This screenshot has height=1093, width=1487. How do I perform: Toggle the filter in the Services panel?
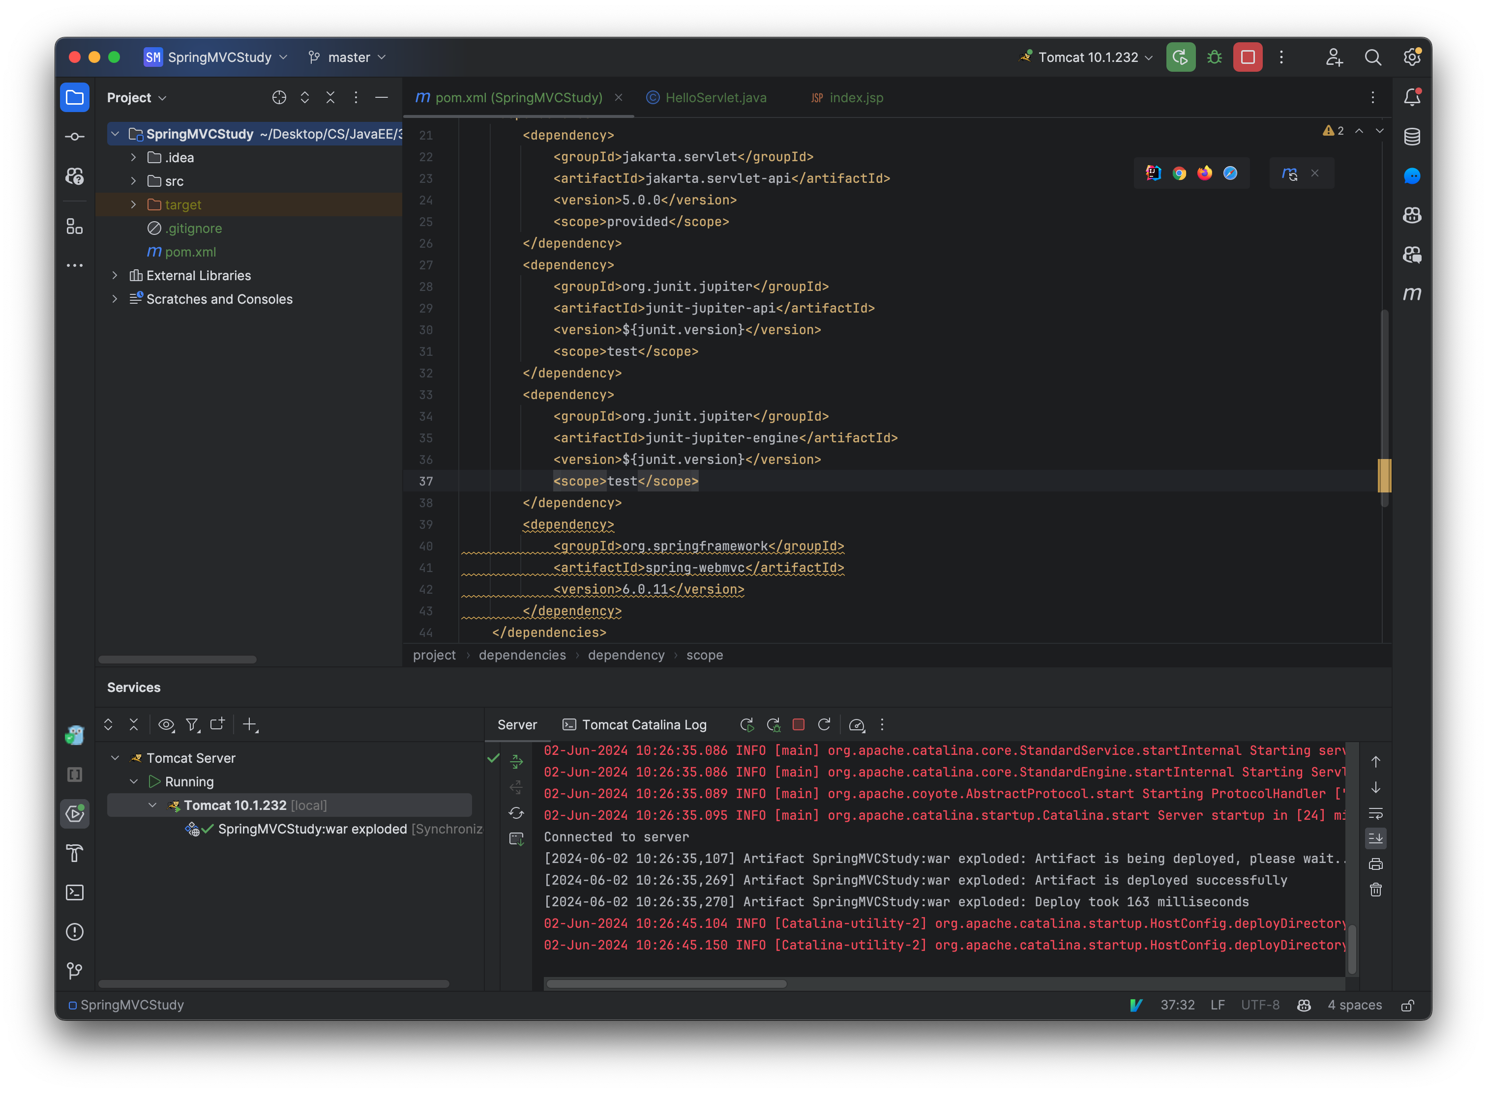click(x=193, y=724)
